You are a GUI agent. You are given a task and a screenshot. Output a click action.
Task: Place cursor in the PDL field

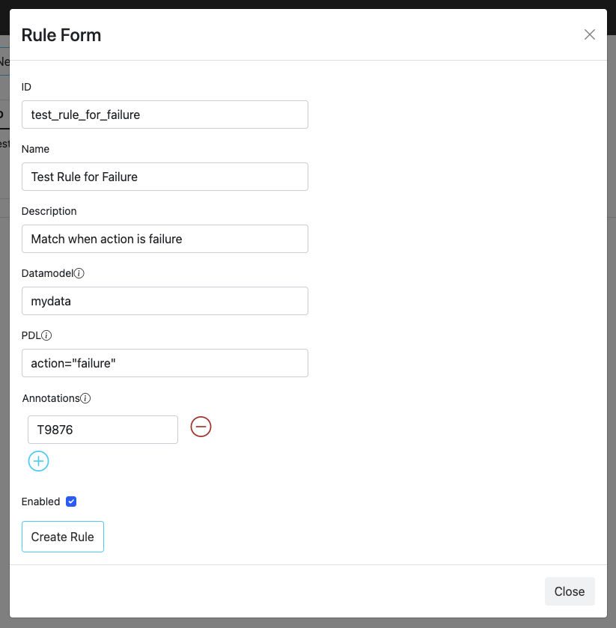point(165,362)
